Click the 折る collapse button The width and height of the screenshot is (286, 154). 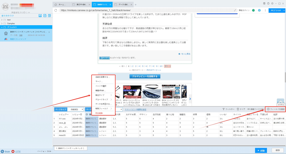point(281,105)
